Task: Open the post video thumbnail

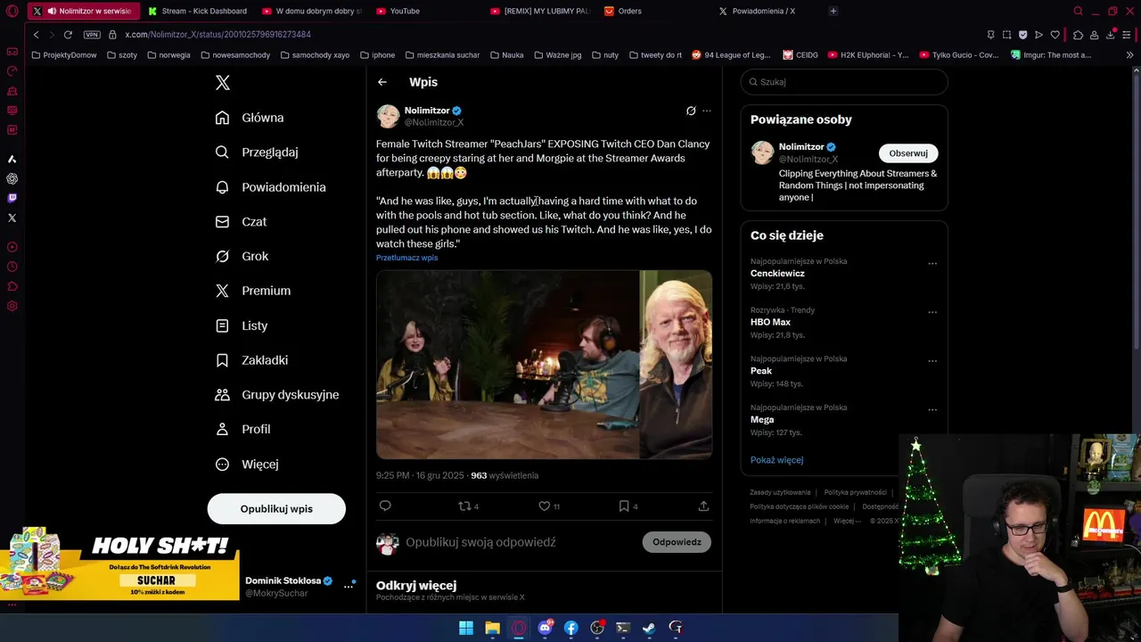Action: point(544,365)
